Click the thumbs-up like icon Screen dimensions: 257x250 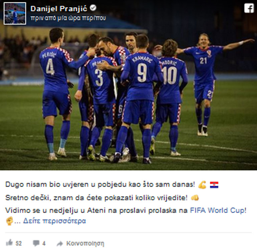point(9,243)
